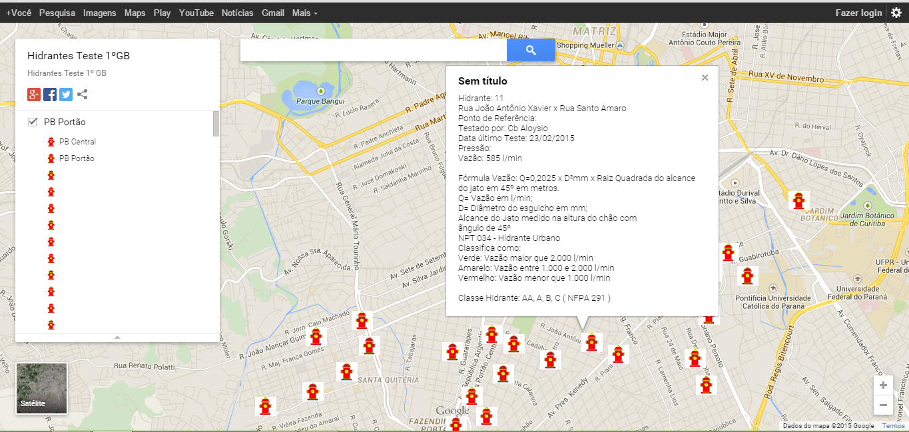Expand the Mais dropdown menu
This screenshot has width=909, height=432.
click(304, 13)
